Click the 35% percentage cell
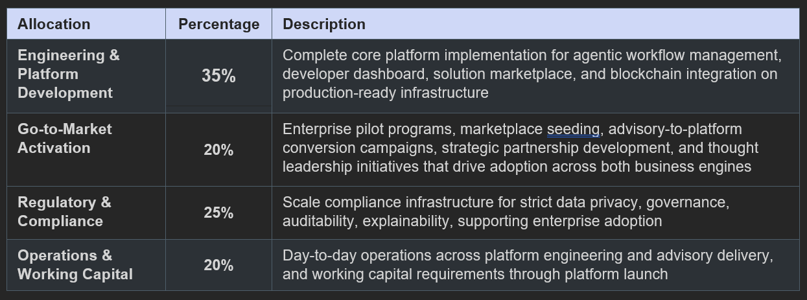 218,76
